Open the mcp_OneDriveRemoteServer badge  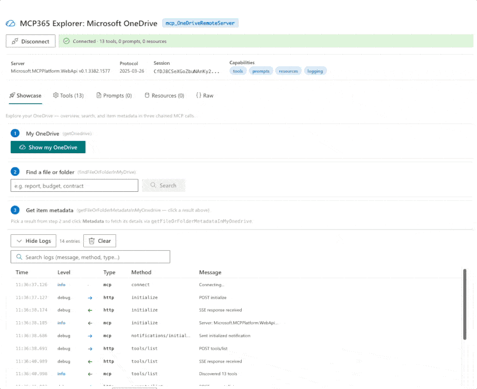tap(200, 23)
